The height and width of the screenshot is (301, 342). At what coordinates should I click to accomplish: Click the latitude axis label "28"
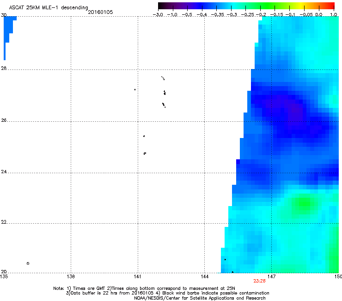coord(4,68)
